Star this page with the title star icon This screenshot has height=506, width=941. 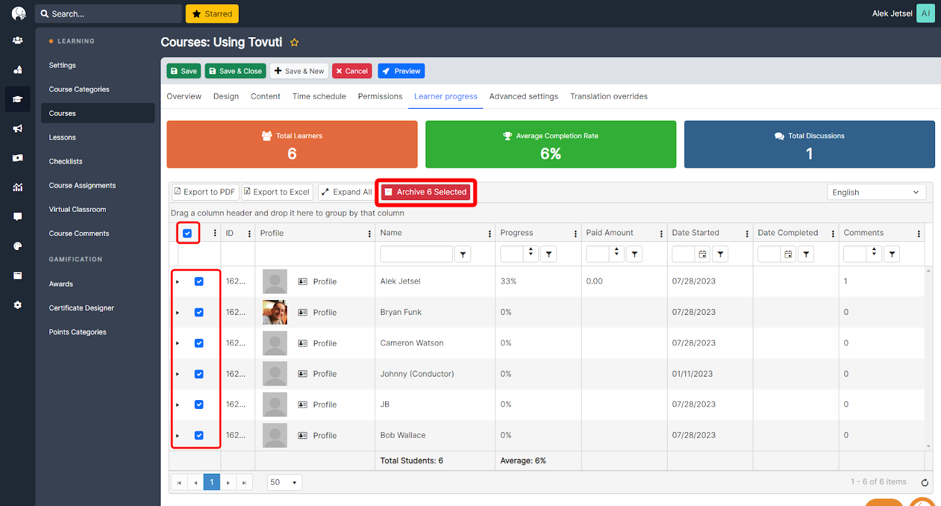coord(295,42)
